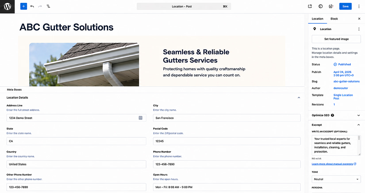Open the document overview list icon

pyautogui.click(x=48, y=6)
